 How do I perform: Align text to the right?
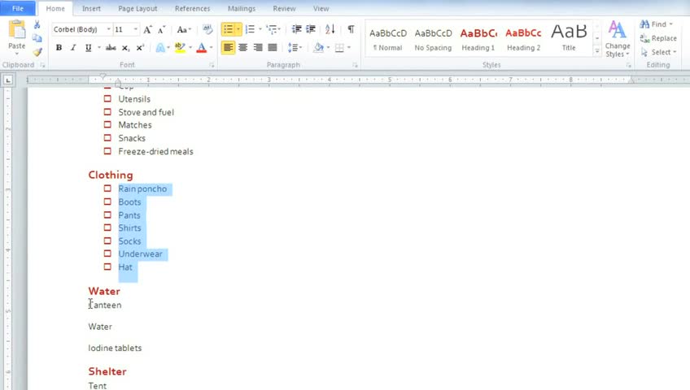pyautogui.click(x=258, y=47)
